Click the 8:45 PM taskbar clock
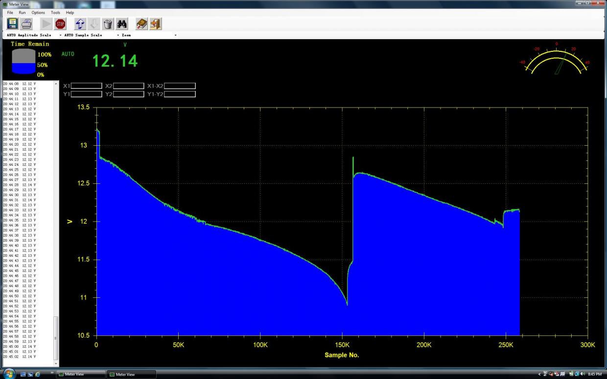Screen dimensions: 607x379 595,374
